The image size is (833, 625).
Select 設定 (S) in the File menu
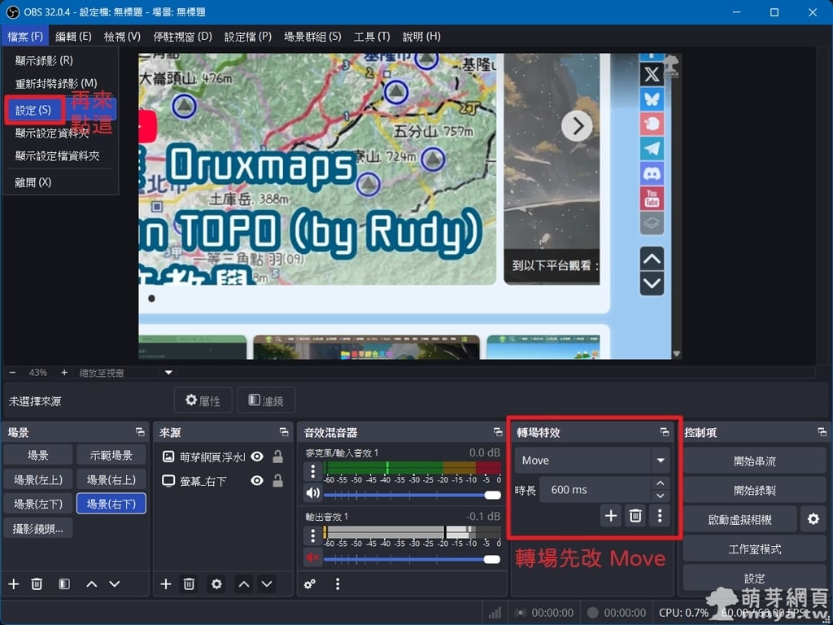33,110
